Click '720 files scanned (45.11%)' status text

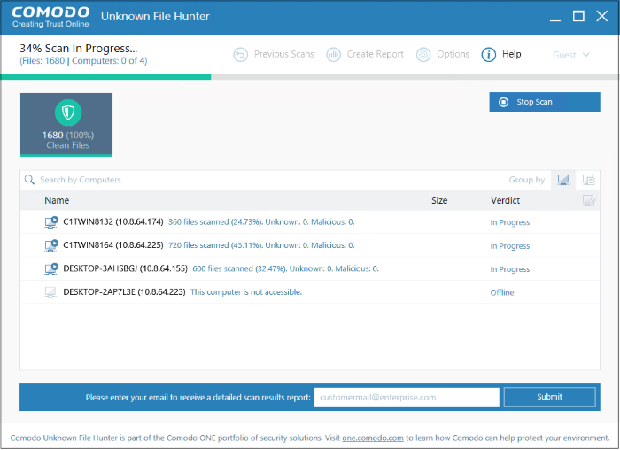coord(215,245)
